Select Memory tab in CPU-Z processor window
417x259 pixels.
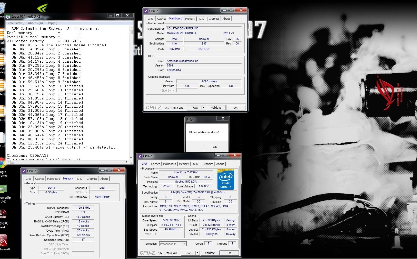click(184, 164)
